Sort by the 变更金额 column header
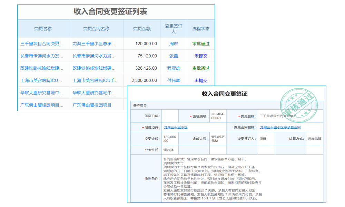The image size is (345, 207). point(141,28)
